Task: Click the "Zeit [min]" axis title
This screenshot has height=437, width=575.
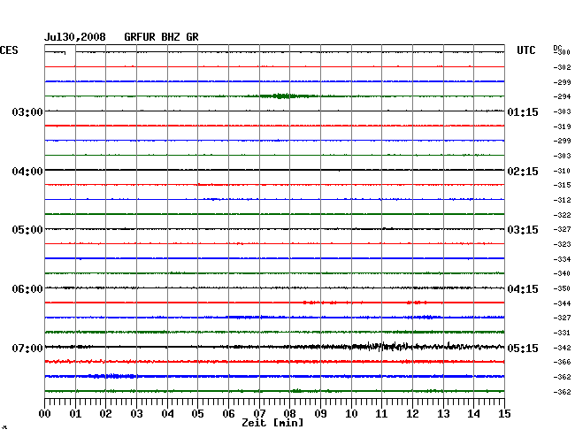Action: (272, 423)
